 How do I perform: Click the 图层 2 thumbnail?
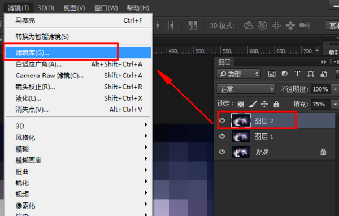241,120
